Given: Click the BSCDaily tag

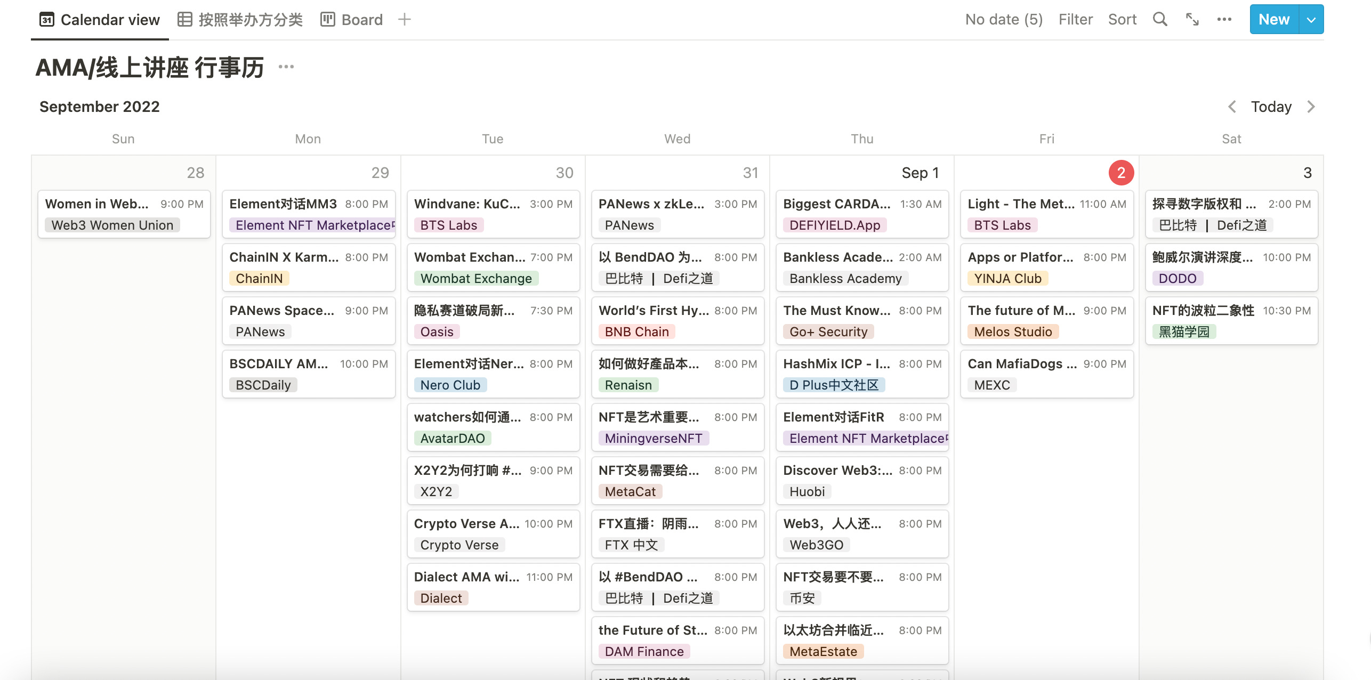Looking at the screenshot, I should [263, 385].
